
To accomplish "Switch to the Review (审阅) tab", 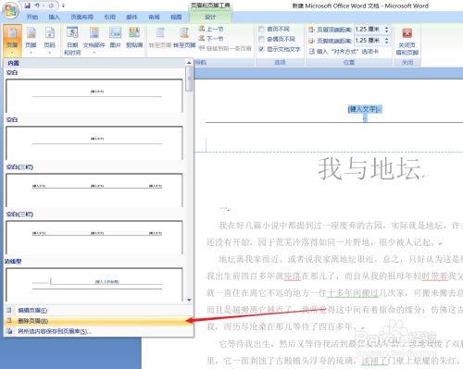I will [154, 17].
